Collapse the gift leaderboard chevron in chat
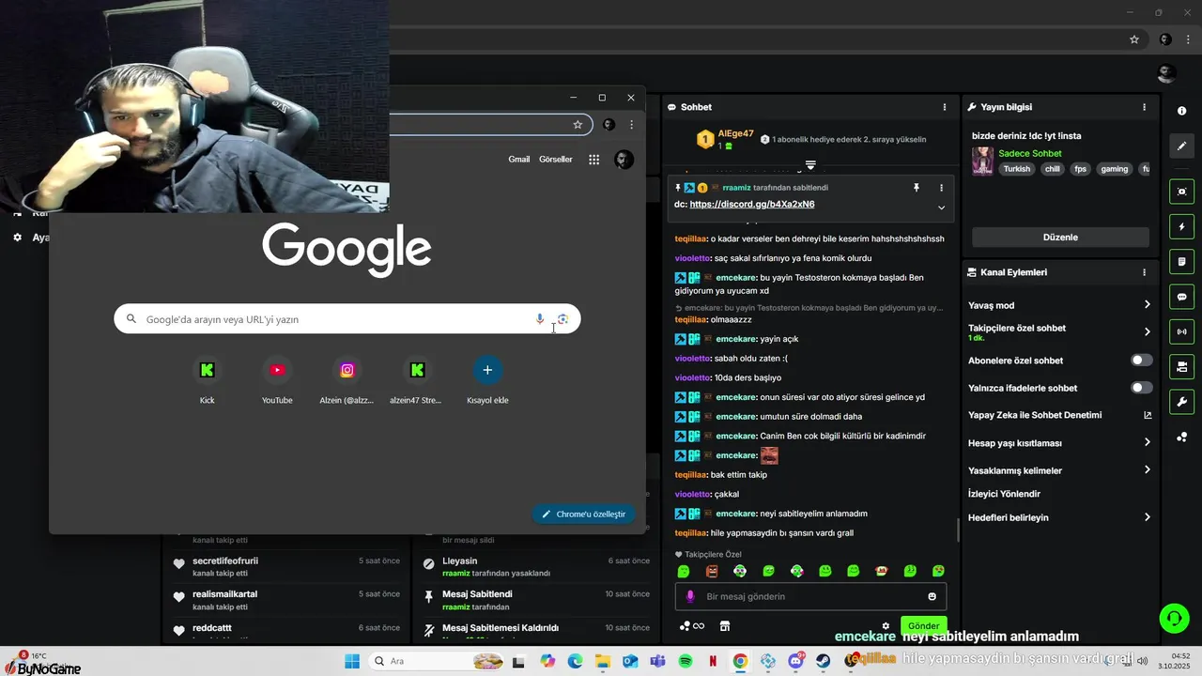Screen dimensions: 1202x676 (810, 165)
